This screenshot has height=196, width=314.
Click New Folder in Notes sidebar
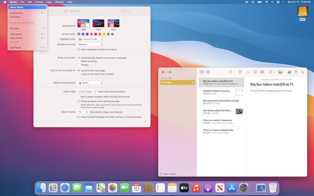coord(168,174)
